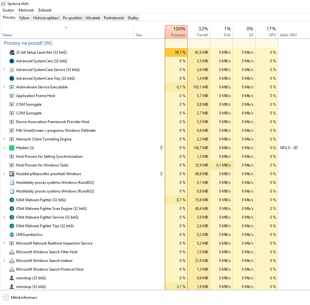
Task: Click the IObit Malware Fighter Service icon
Action: point(12,217)
